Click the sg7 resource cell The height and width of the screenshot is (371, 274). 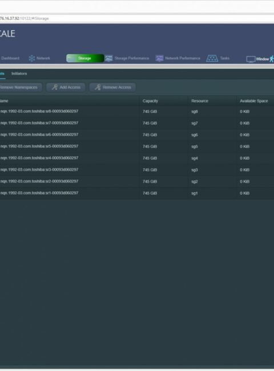point(195,123)
